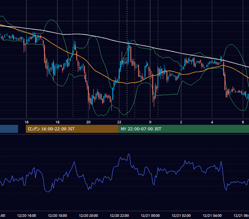Click the 2 hour label on chart axis
Viewport: 249px width, 219px height.
(x=181, y=122)
